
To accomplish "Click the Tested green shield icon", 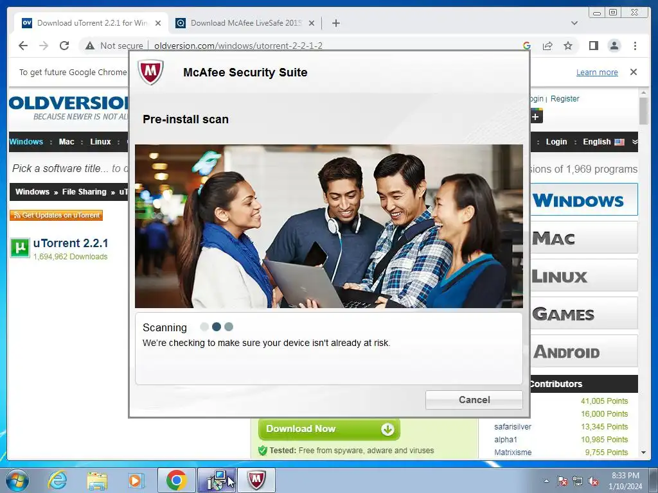I will (263, 451).
